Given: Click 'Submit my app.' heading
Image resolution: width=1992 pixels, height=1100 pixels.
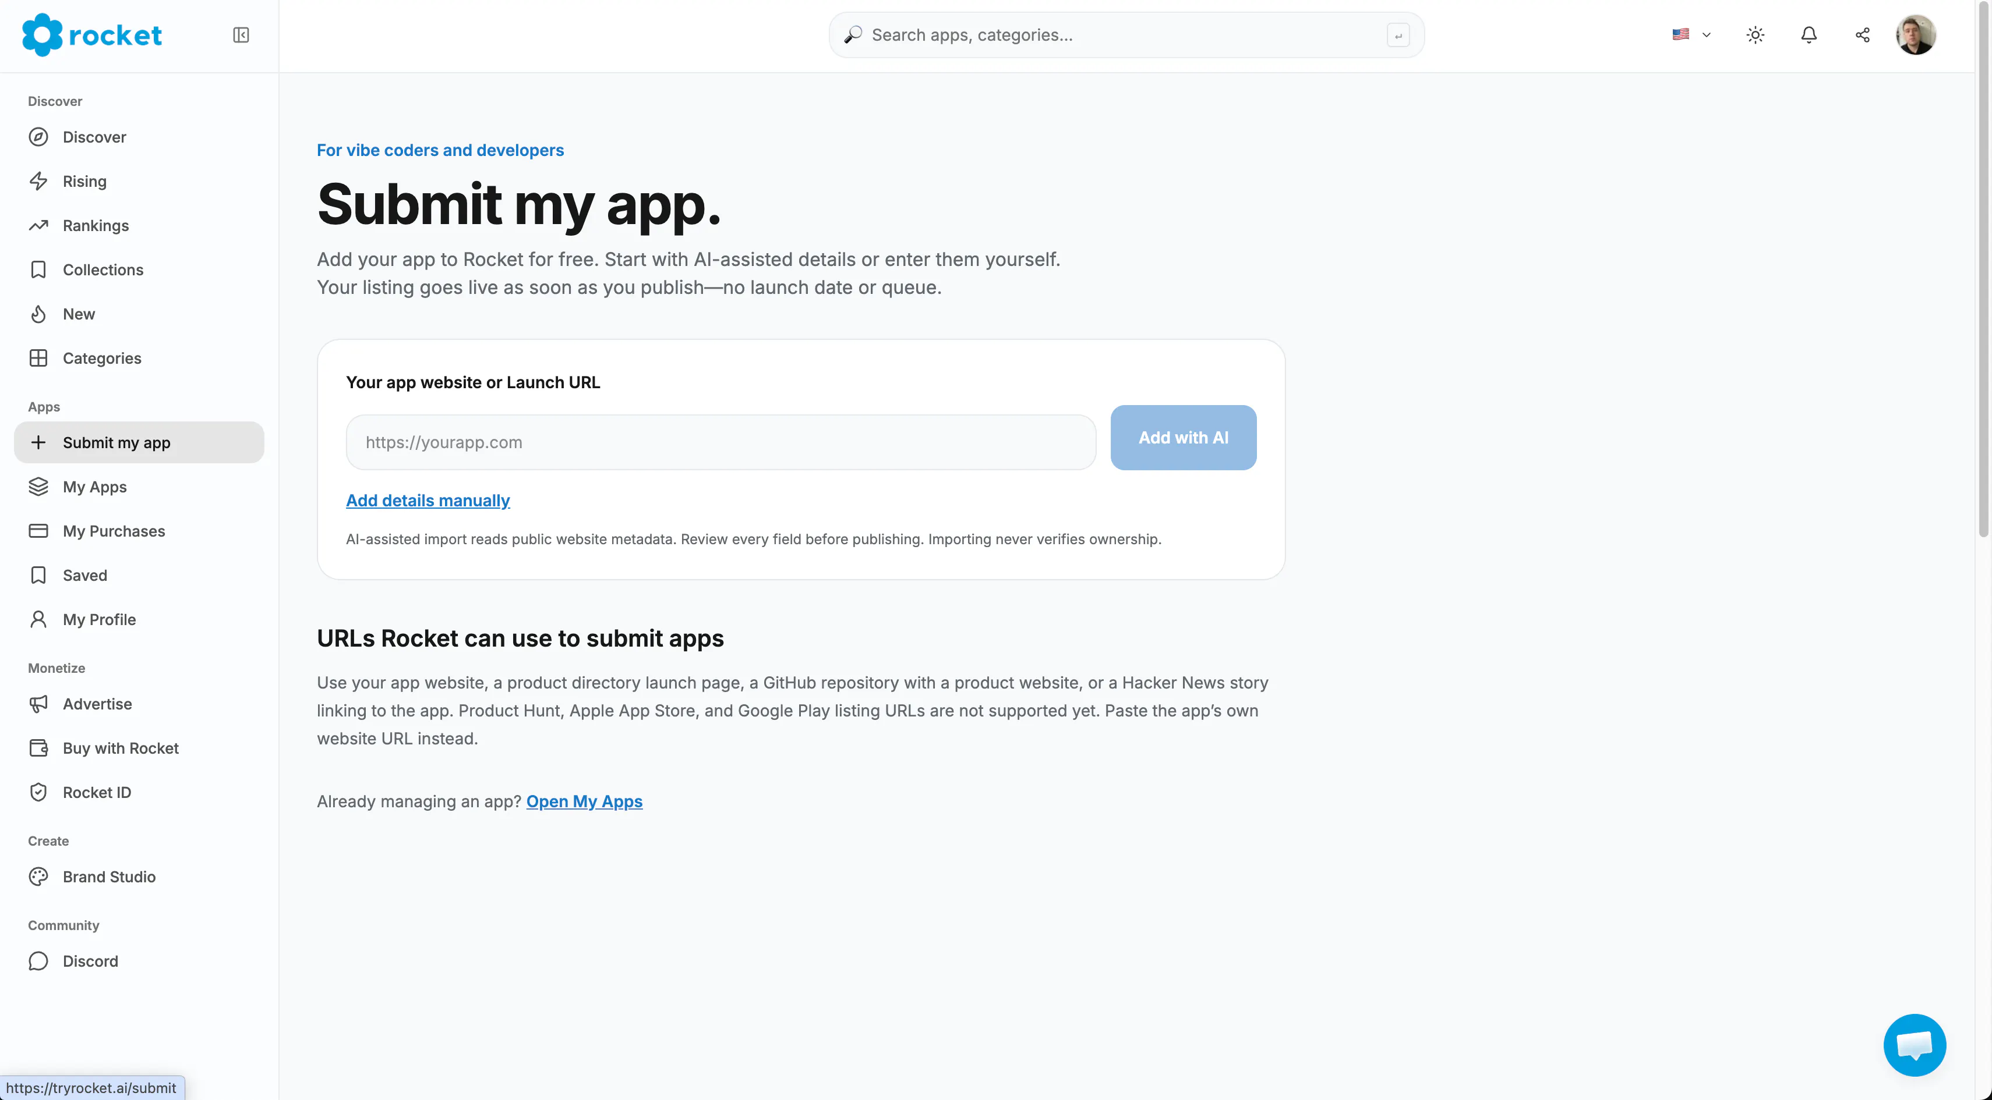Looking at the screenshot, I should point(519,205).
